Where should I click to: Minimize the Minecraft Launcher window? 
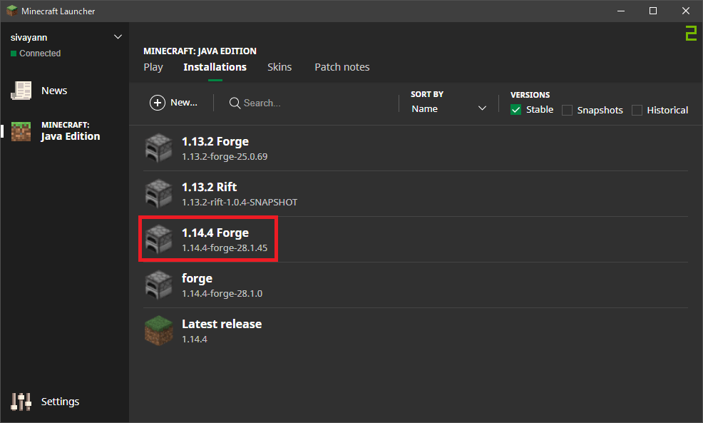(x=621, y=11)
